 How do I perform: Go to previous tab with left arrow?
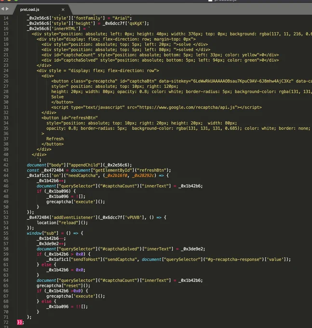(x=2, y=9)
